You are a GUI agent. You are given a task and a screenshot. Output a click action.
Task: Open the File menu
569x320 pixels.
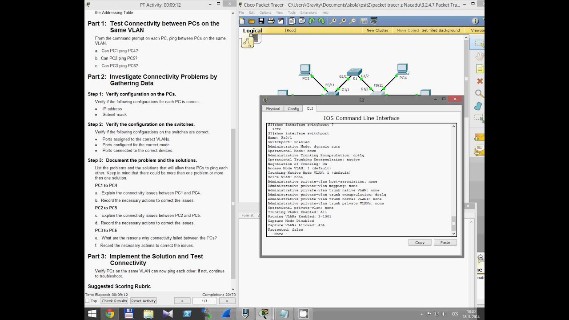coord(241,12)
